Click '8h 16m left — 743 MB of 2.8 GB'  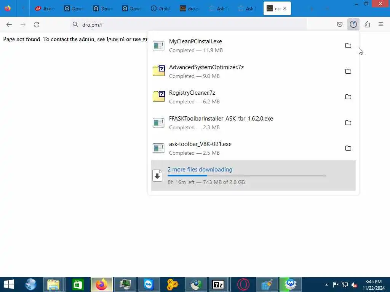tap(206, 182)
